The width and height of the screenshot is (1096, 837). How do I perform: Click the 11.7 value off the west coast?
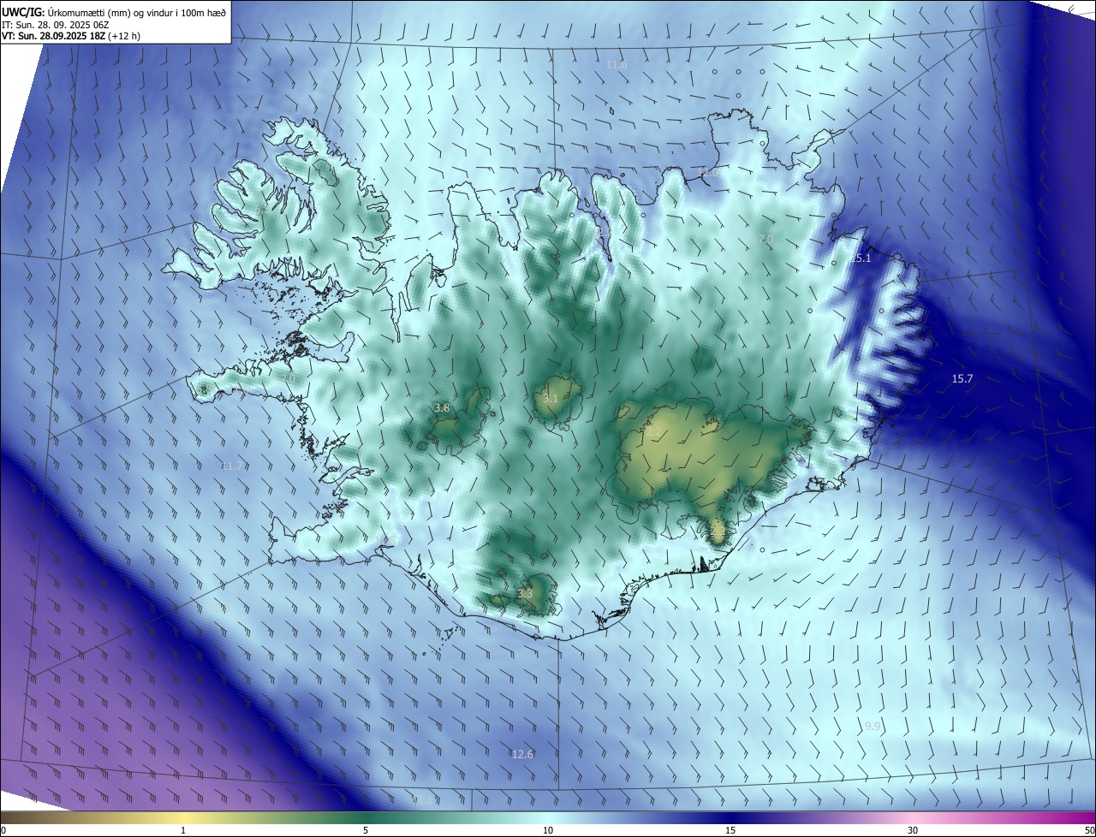pos(231,466)
